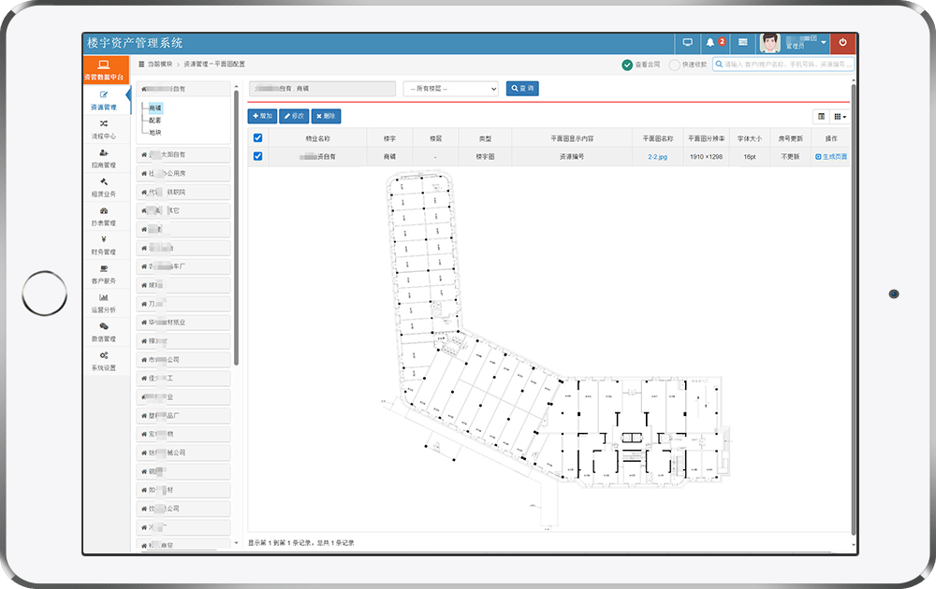This screenshot has height=589, width=936.
Task: Click the 增加 add button
Action: point(263,116)
